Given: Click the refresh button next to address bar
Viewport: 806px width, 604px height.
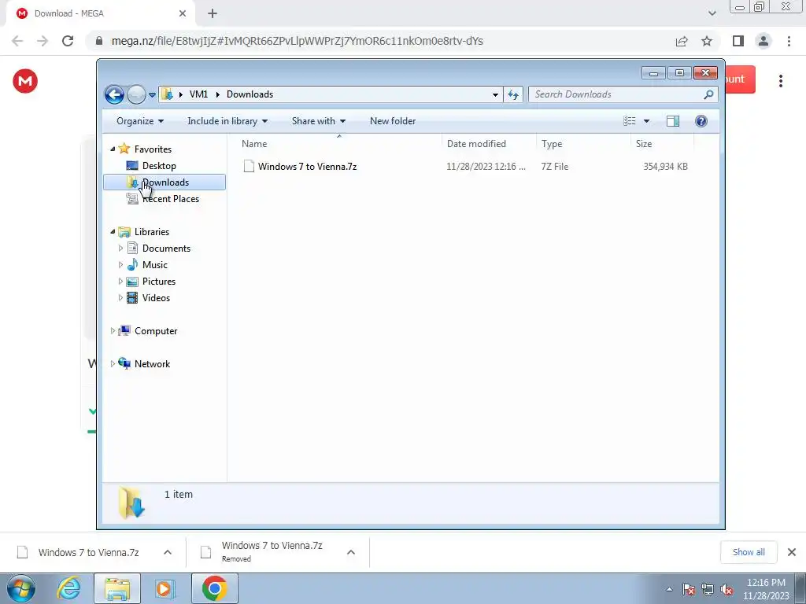Looking at the screenshot, I should (513, 94).
